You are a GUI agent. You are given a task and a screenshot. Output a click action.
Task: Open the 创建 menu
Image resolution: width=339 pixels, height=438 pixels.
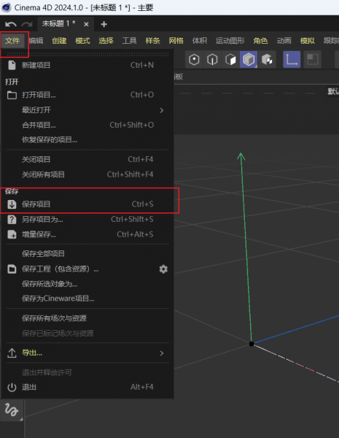pos(59,41)
